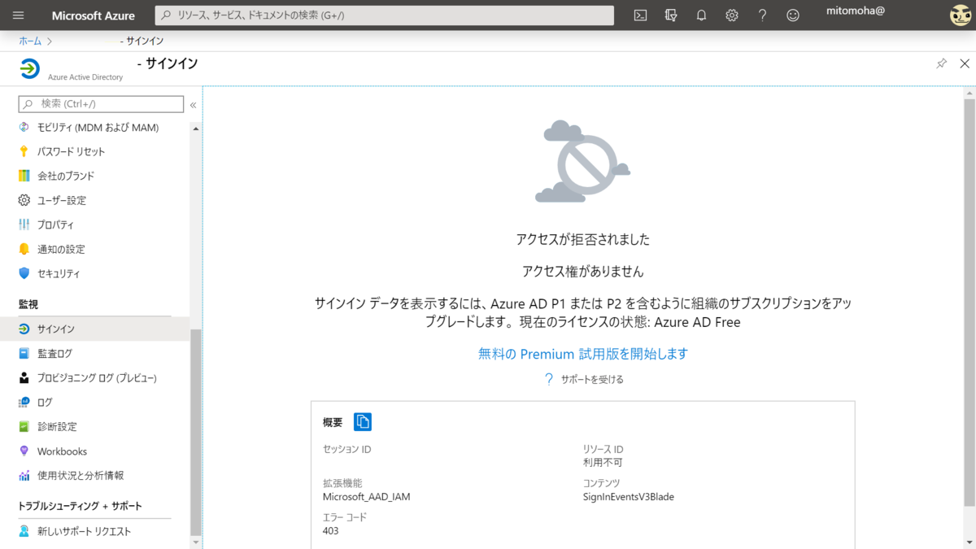Click the 会社のブランド icon
Viewport: 976px width, 549px height.
point(24,176)
